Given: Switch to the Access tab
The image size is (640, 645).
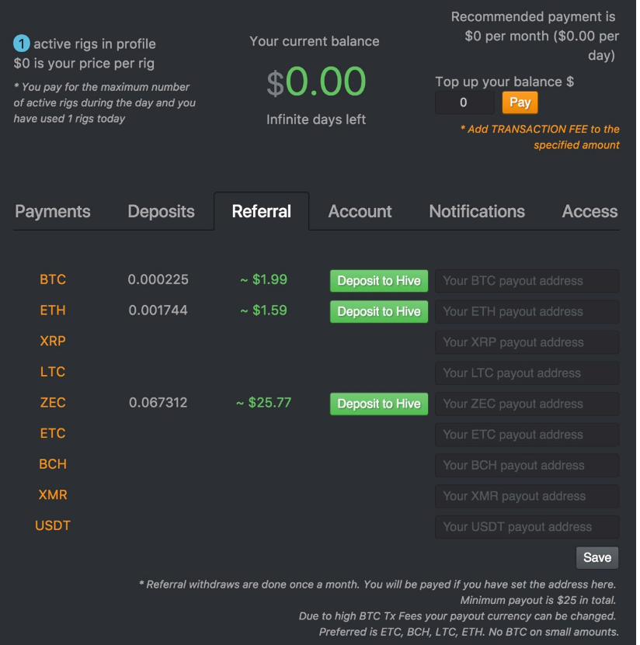Looking at the screenshot, I should 590,211.
